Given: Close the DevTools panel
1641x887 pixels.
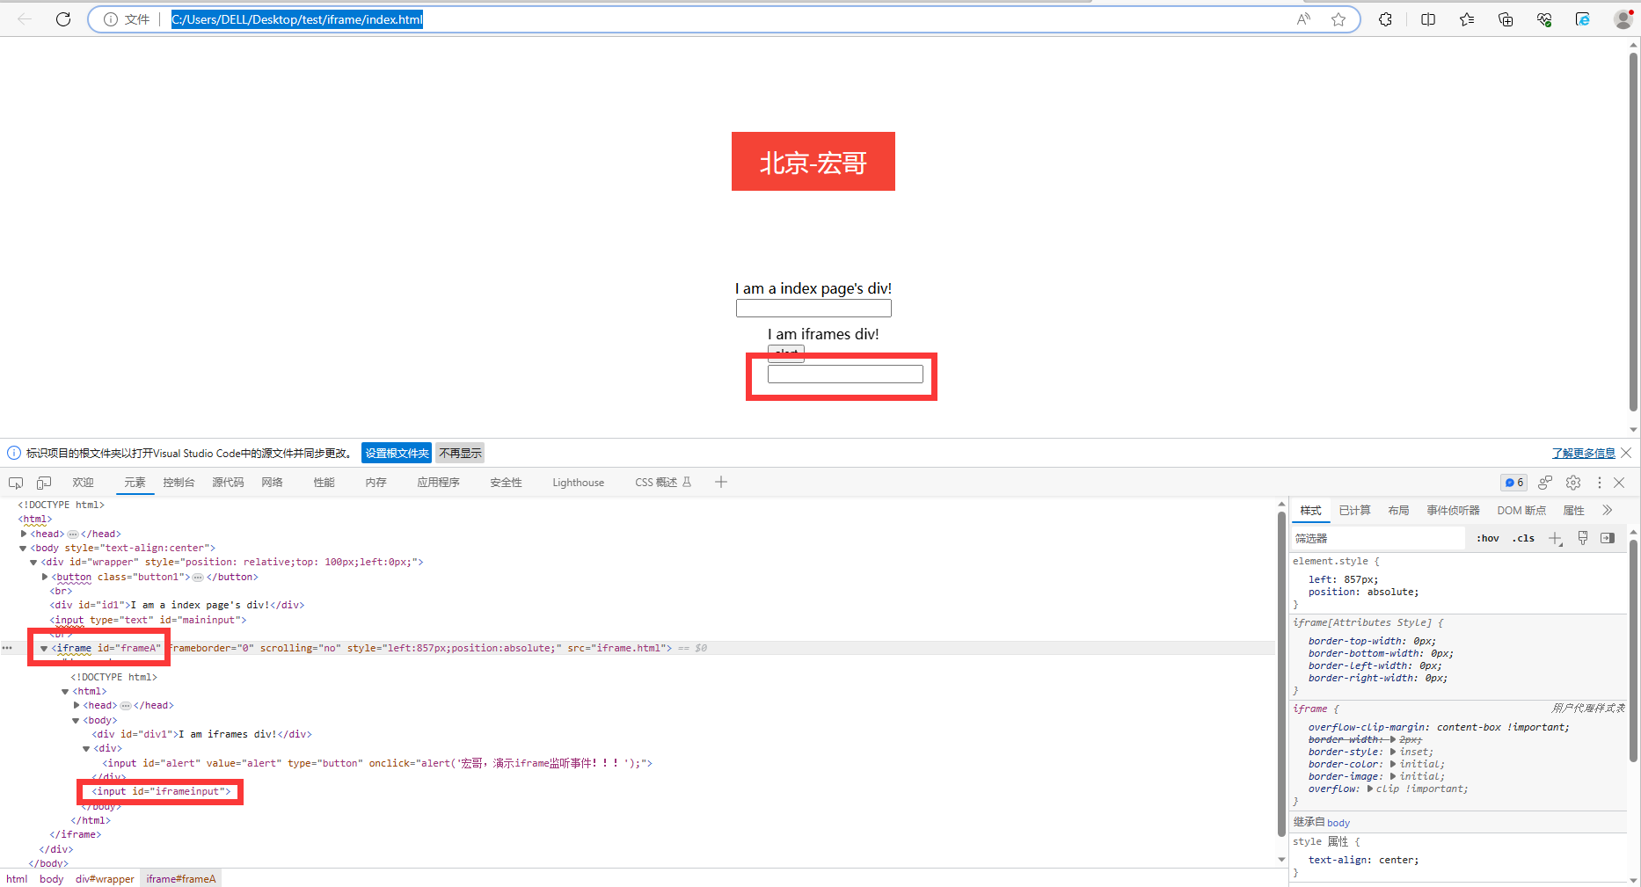Looking at the screenshot, I should tap(1619, 483).
